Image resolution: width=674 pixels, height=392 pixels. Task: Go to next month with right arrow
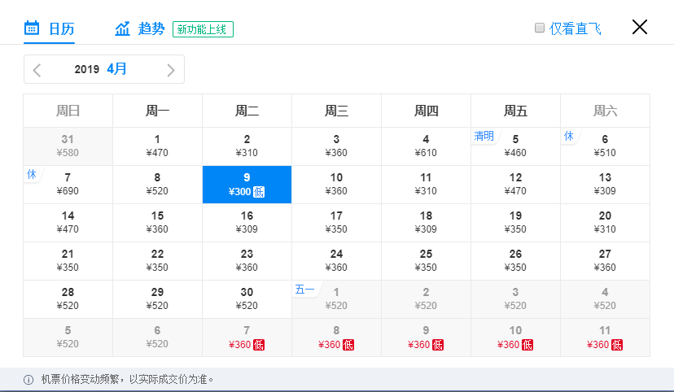coord(171,70)
